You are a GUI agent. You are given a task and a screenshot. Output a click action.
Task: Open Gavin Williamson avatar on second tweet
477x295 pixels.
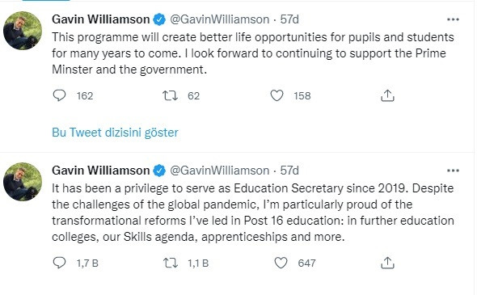[23, 182]
